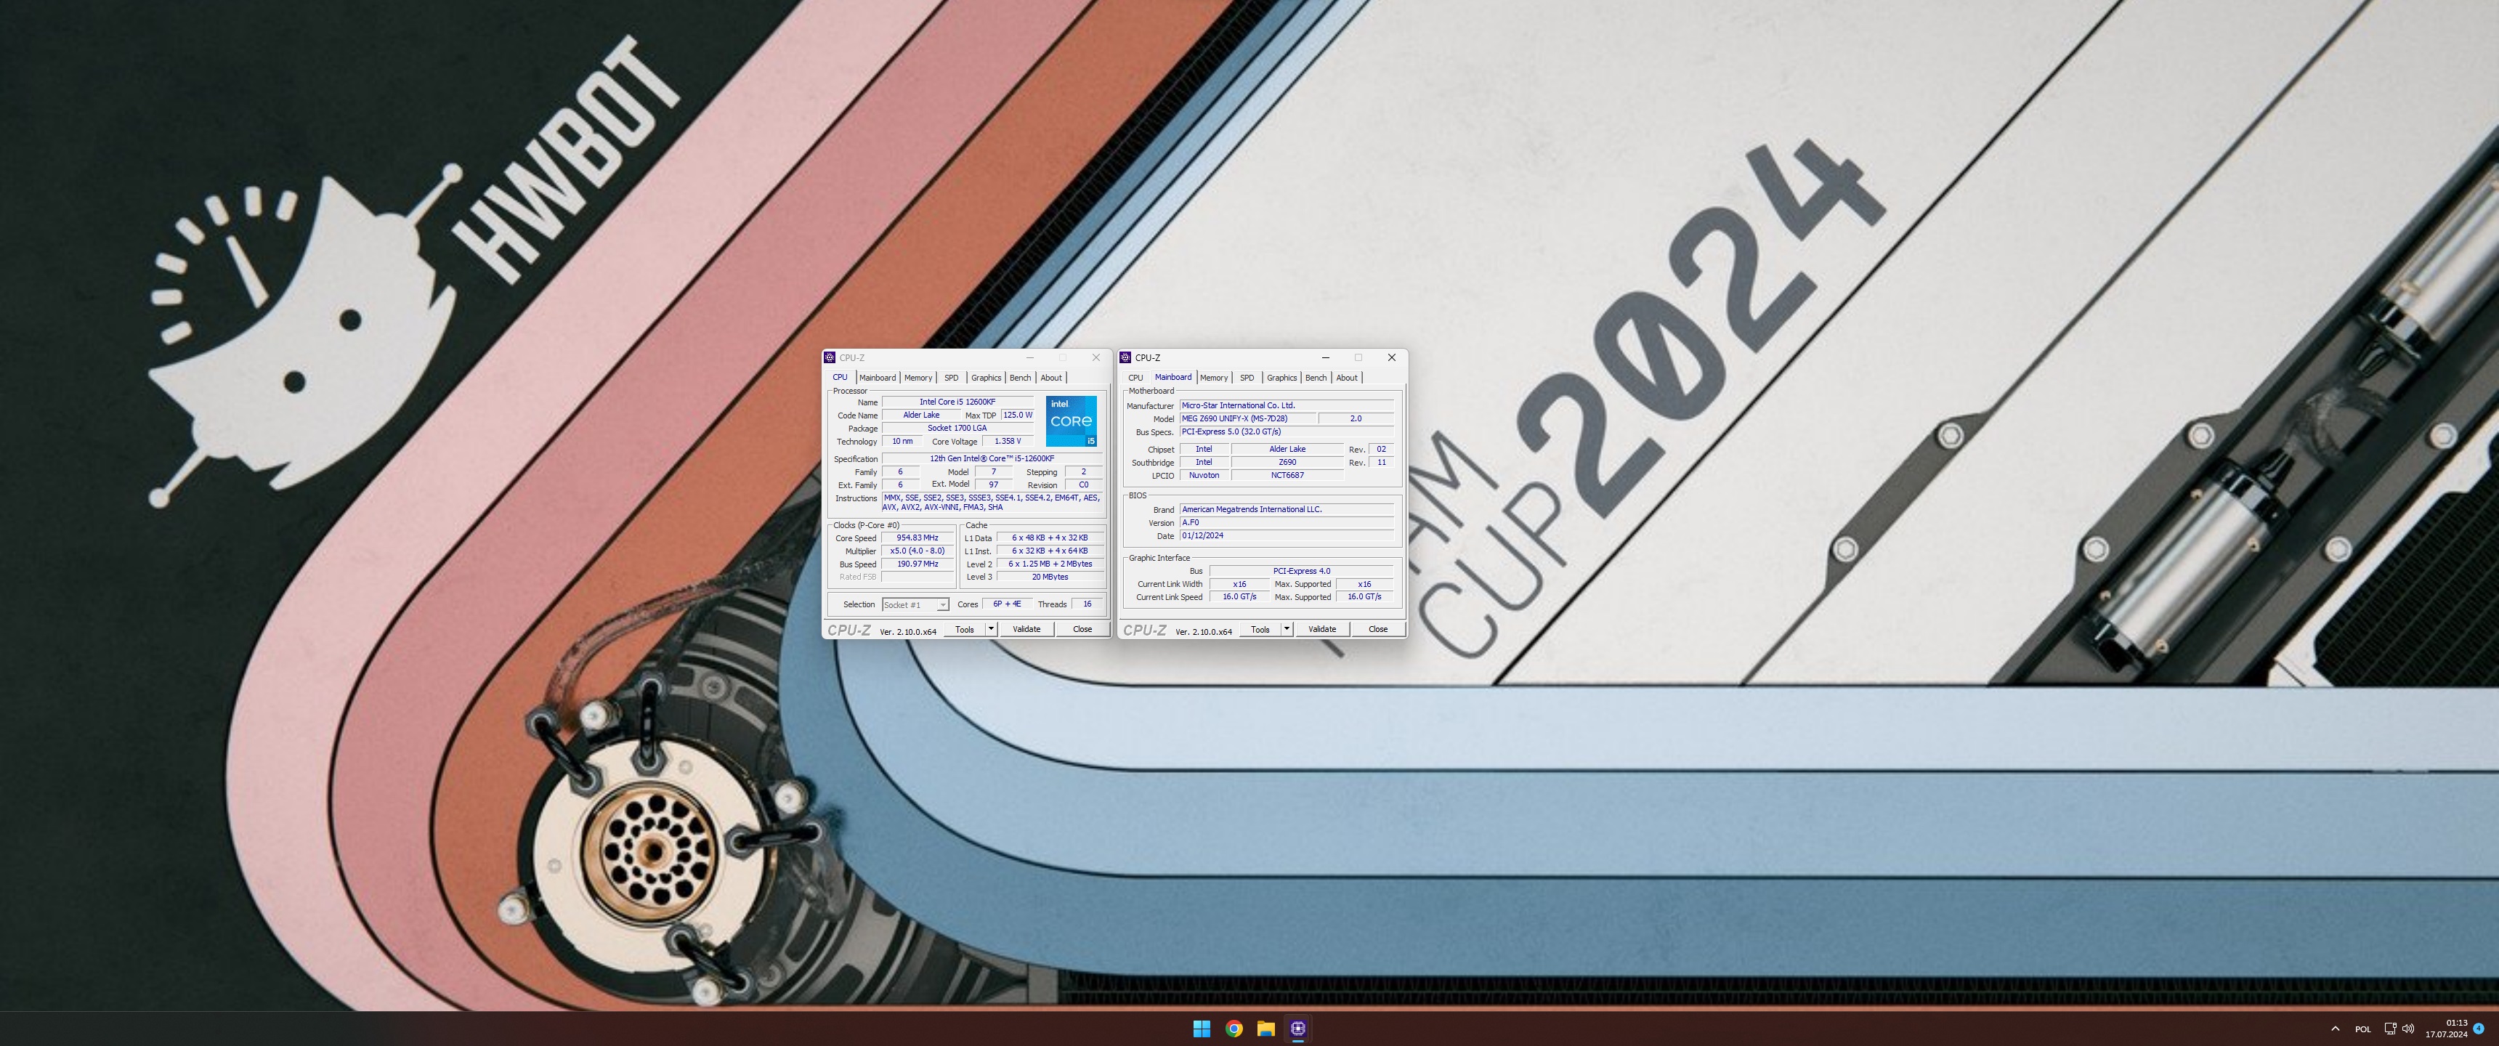Open SPD tab in the mainboard window
The image size is (2499, 1046).
pyautogui.click(x=1247, y=378)
